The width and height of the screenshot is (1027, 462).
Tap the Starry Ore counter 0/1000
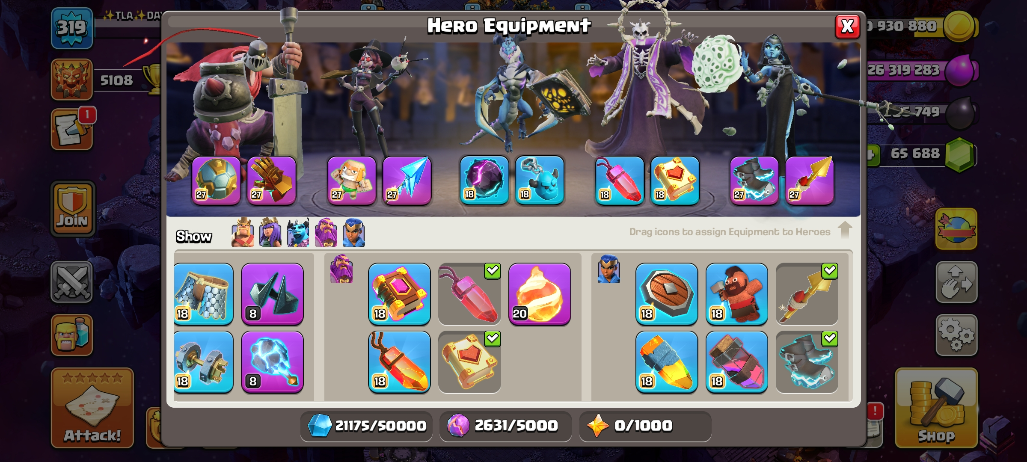(645, 426)
